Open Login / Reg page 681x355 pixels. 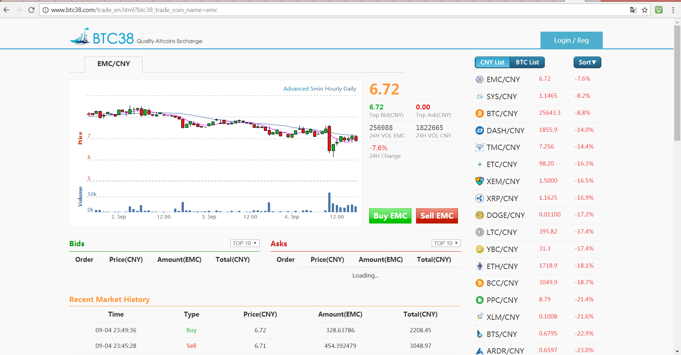(x=571, y=40)
